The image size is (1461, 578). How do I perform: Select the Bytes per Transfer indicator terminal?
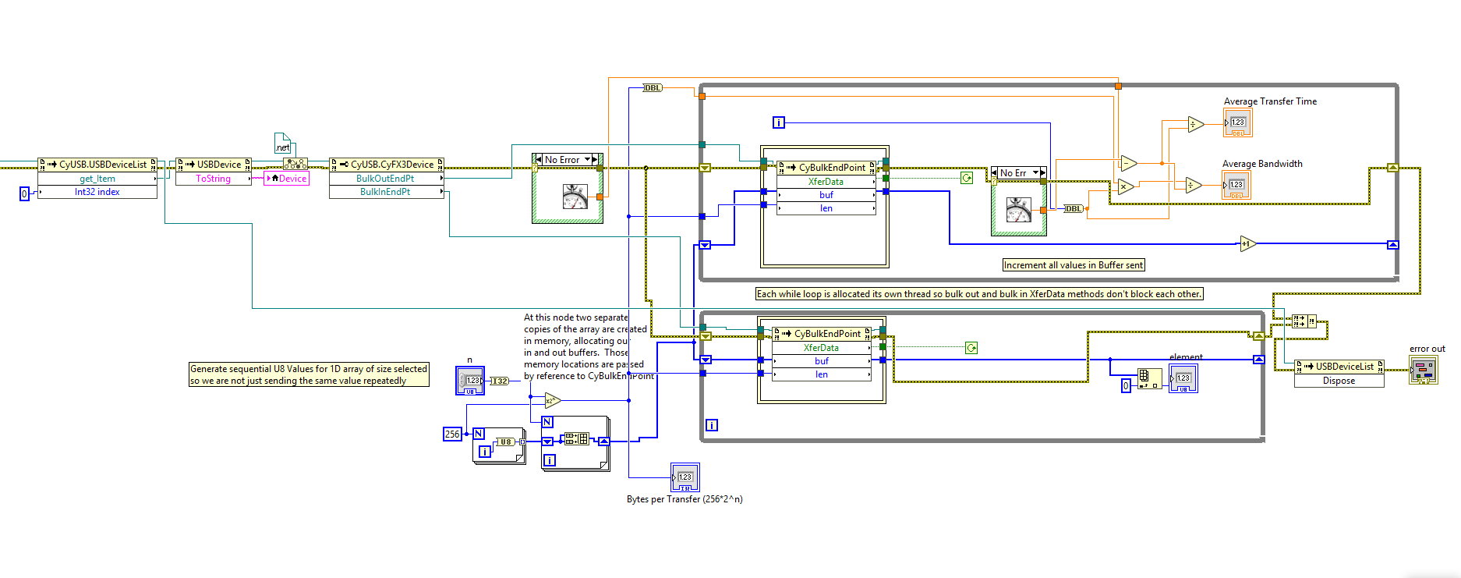coord(685,477)
